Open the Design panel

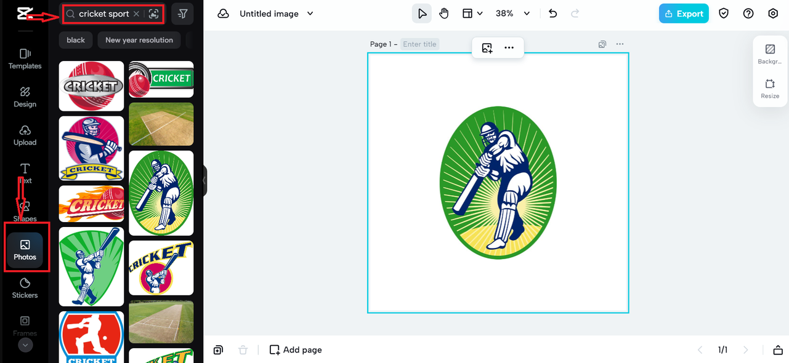click(x=25, y=97)
